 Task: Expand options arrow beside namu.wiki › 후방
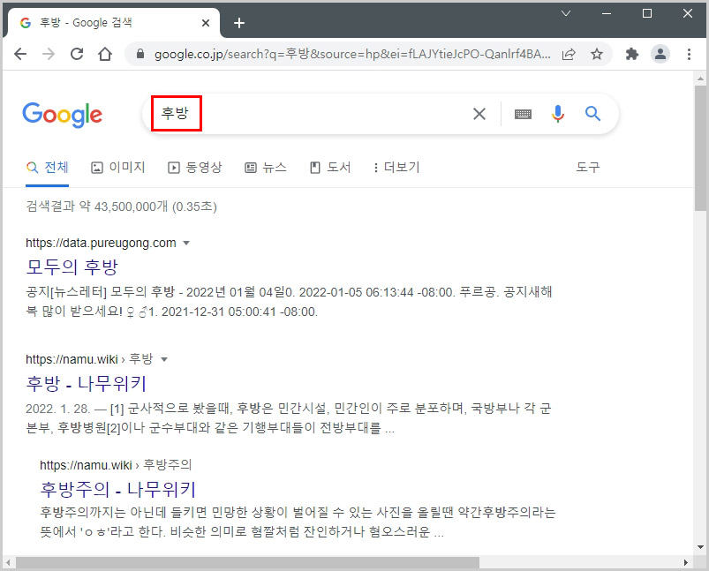click(x=164, y=360)
